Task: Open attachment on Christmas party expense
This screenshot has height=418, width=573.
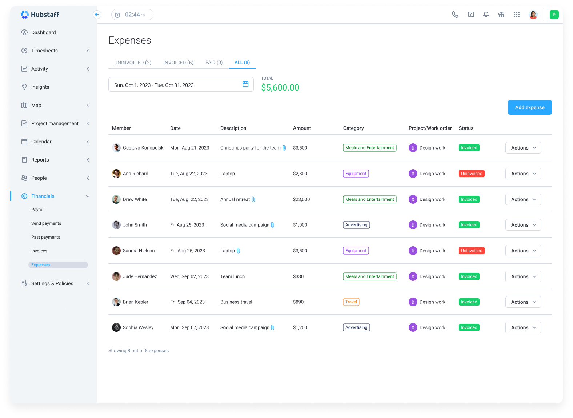Action: click(284, 148)
